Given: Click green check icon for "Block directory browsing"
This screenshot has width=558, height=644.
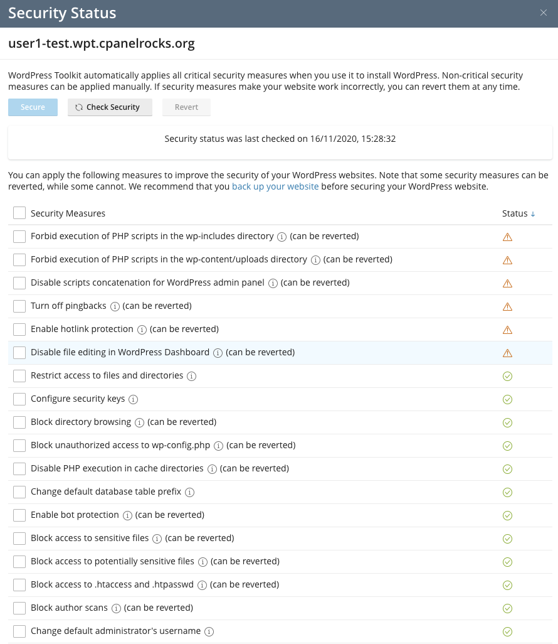Looking at the screenshot, I should tap(507, 422).
